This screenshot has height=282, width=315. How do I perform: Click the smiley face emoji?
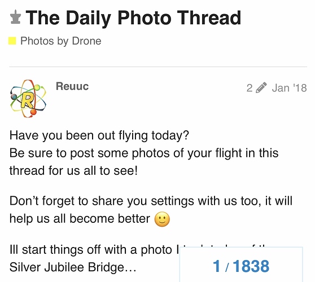(162, 219)
